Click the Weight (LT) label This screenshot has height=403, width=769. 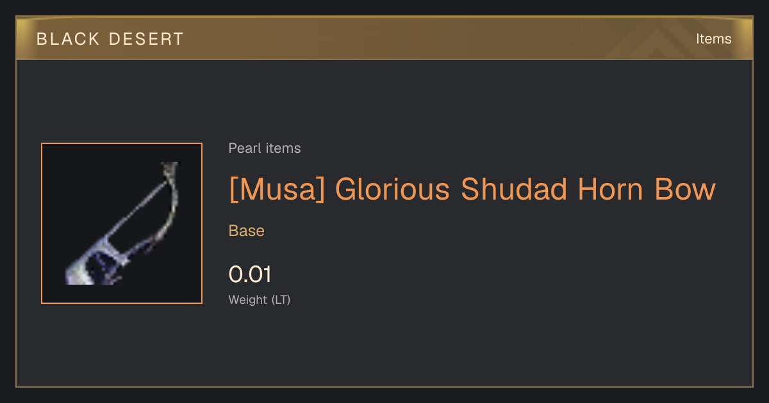point(260,299)
